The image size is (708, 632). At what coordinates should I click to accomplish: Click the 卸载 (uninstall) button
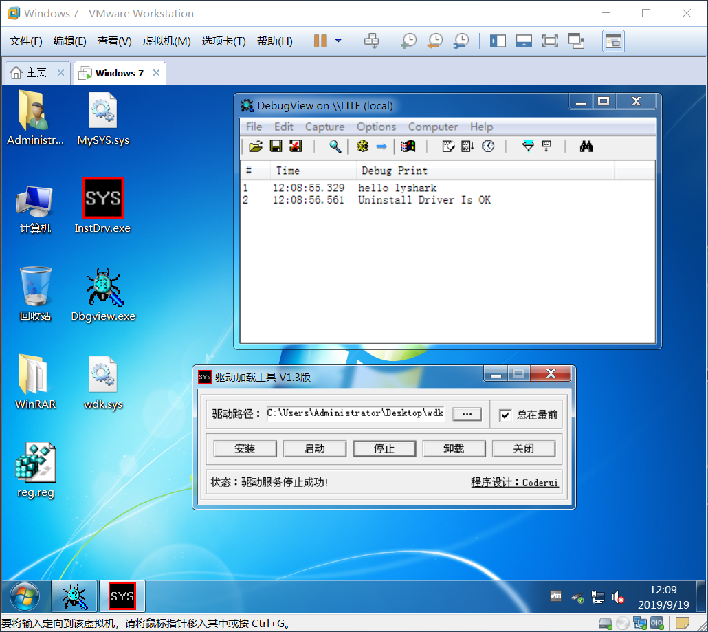click(x=454, y=448)
